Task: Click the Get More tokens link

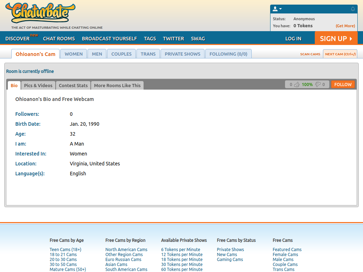Action: click(345, 26)
